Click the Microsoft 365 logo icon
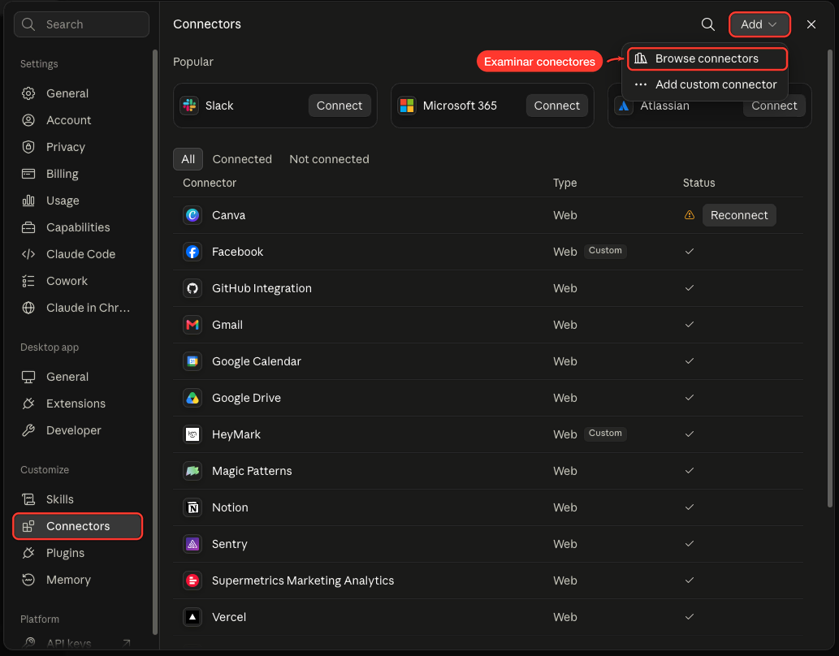The height and width of the screenshot is (656, 839). [x=407, y=106]
